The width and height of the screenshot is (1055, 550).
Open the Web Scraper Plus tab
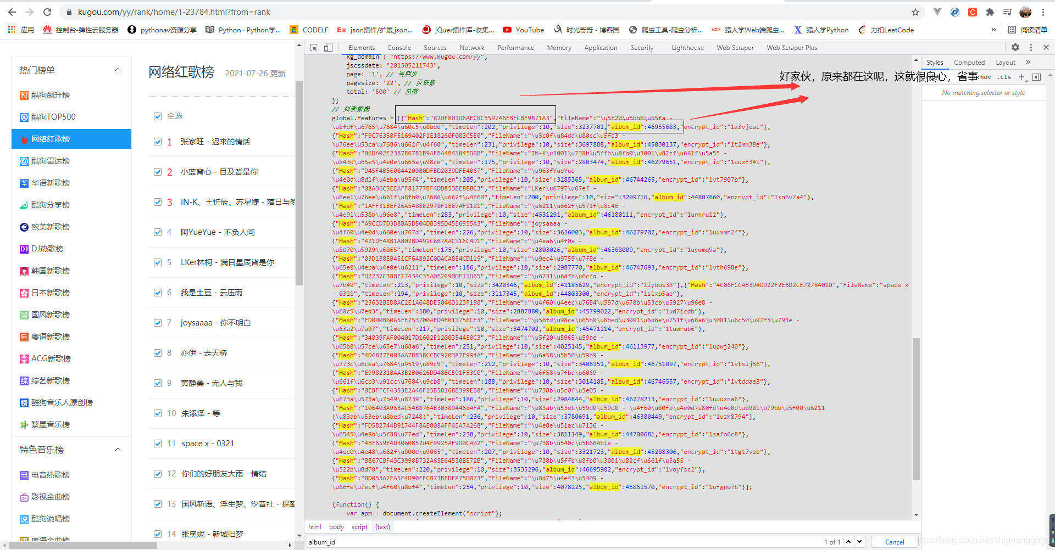click(792, 48)
